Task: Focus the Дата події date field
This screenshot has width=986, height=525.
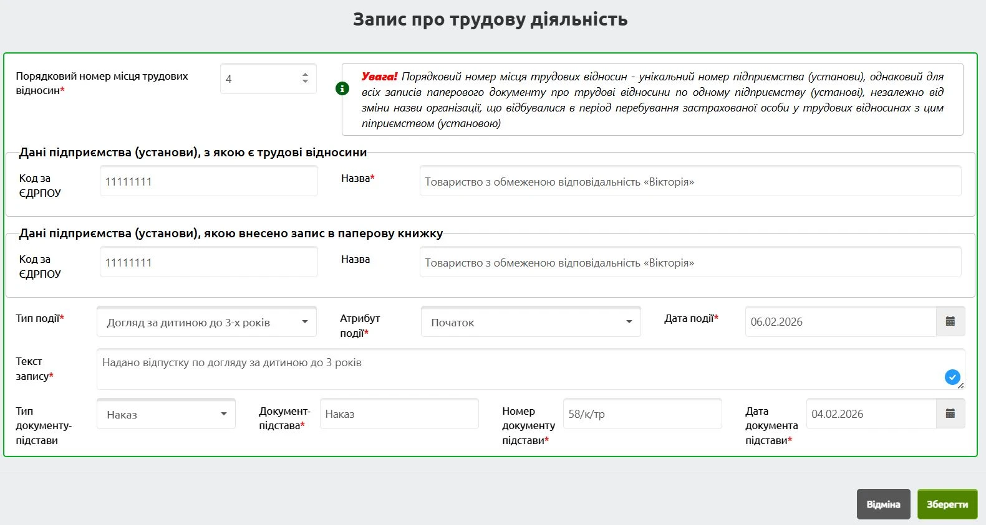Action: point(840,322)
